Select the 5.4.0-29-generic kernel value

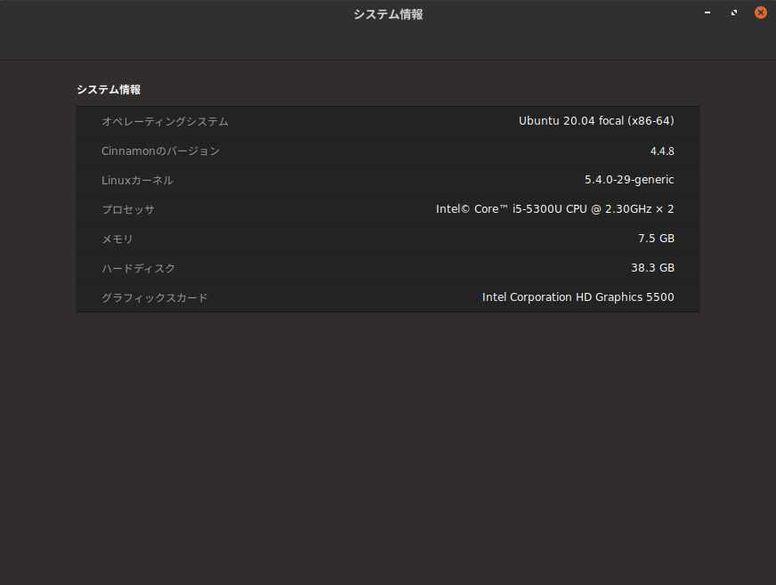[x=629, y=180]
